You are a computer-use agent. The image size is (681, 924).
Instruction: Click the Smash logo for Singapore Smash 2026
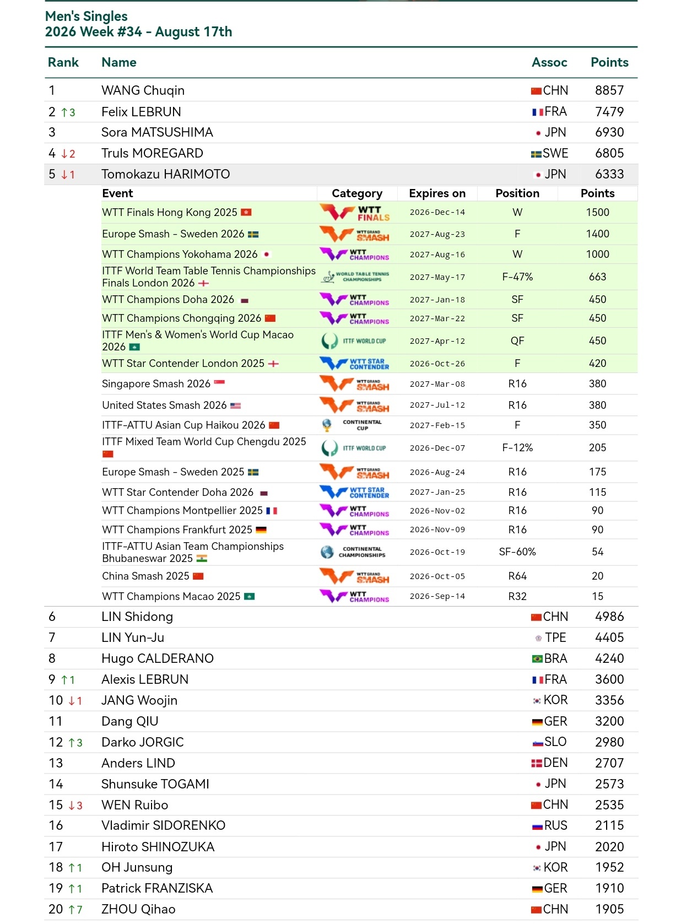point(355,384)
